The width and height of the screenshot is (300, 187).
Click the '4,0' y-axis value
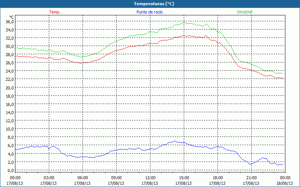click(x=11, y=154)
